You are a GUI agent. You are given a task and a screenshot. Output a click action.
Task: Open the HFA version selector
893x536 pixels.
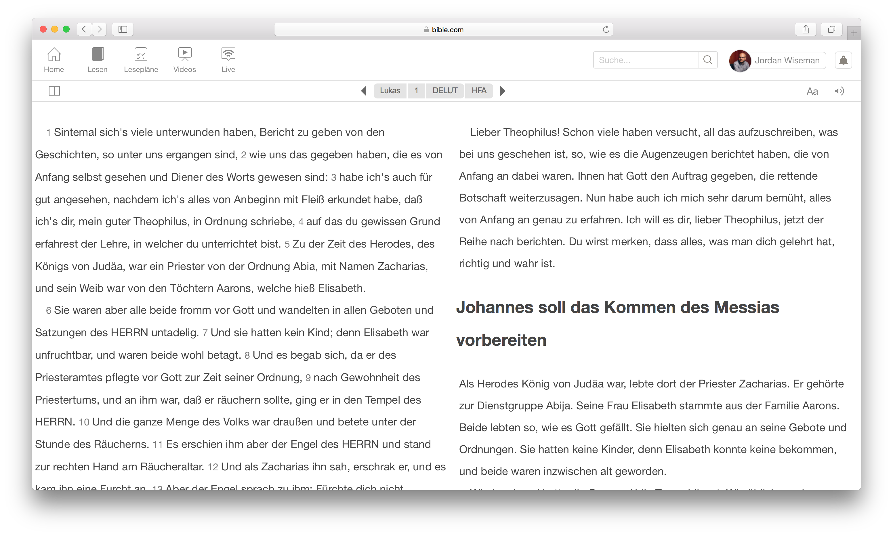coord(479,91)
